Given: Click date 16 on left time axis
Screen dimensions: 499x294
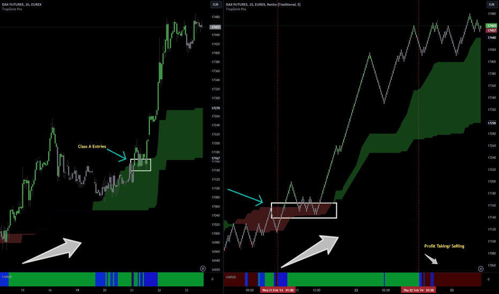Looking at the screenshot, I should pos(50,290).
